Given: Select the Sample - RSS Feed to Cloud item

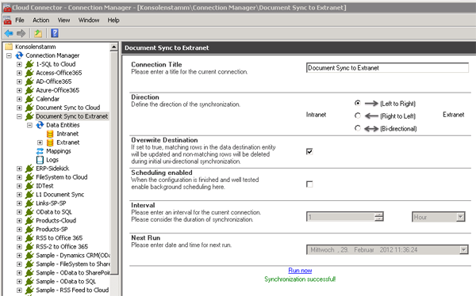Looking at the screenshot, I should pyautogui.click(x=72, y=290).
